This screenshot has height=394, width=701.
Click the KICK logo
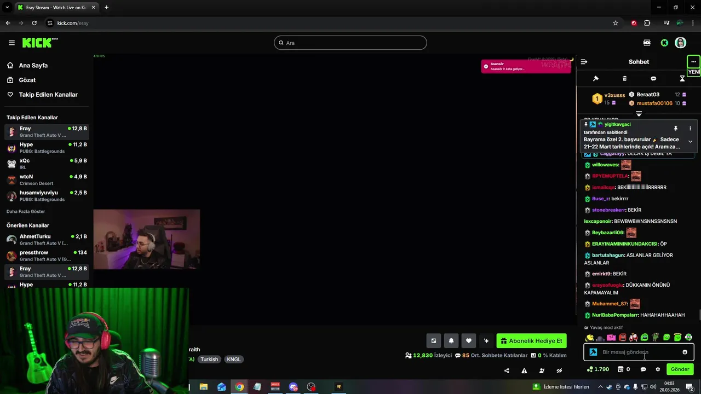point(39,43)
